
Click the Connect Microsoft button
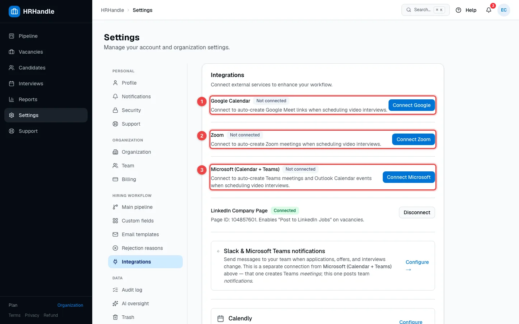click(409, 177)
